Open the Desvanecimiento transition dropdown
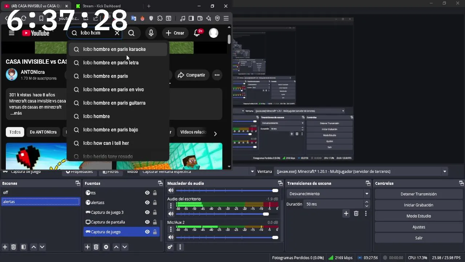The width and height of the screenshot is (465, 262). point(328,194)
